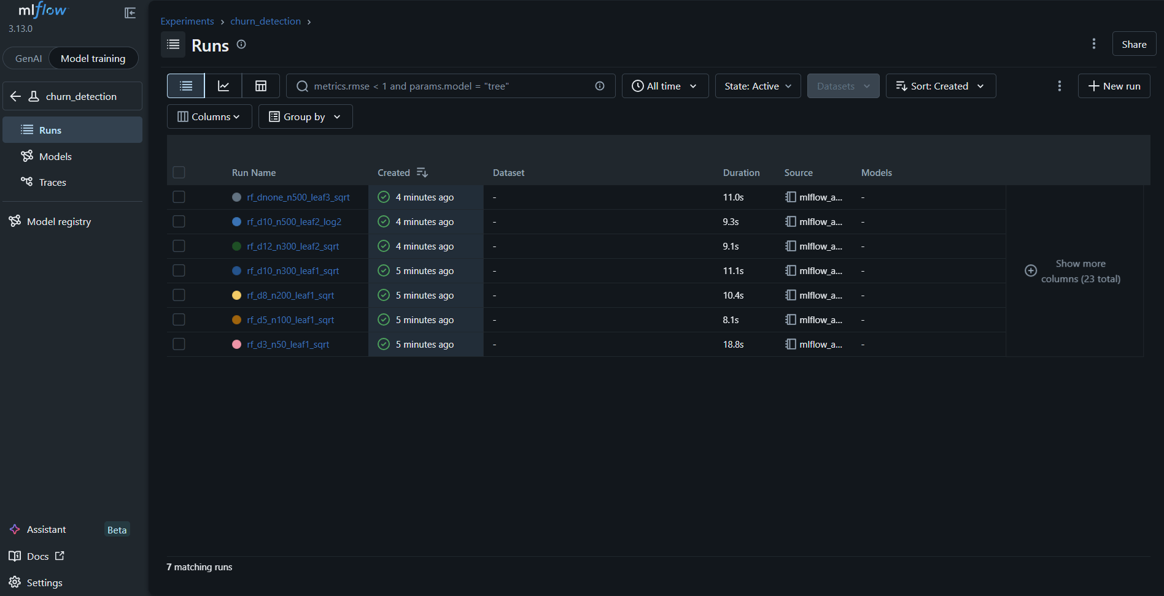Open run rf_d12_n300_leaf2_sqrt
1164x596 pixels.
point(293,246)
